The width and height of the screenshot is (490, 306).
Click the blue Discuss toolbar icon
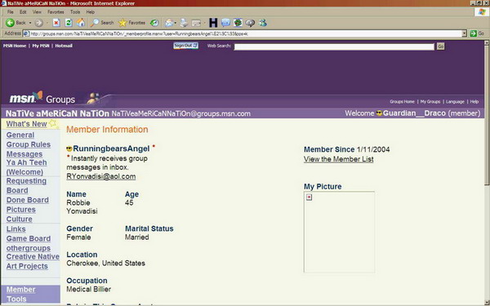coord(225,23)
